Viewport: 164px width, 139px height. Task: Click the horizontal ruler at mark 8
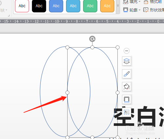coord(77,21)
